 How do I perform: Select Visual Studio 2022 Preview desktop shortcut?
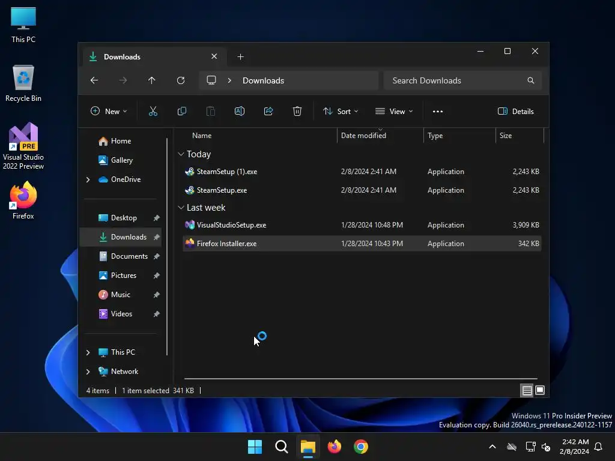pyautogui.click(x=23, y=146)
